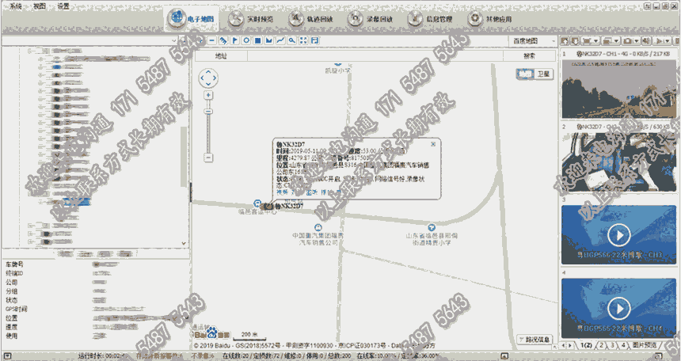Click the fullscreen map icon in toolbar
Image resolution: width=681 pixels, height=361 pixels.
tap(304, 40)
